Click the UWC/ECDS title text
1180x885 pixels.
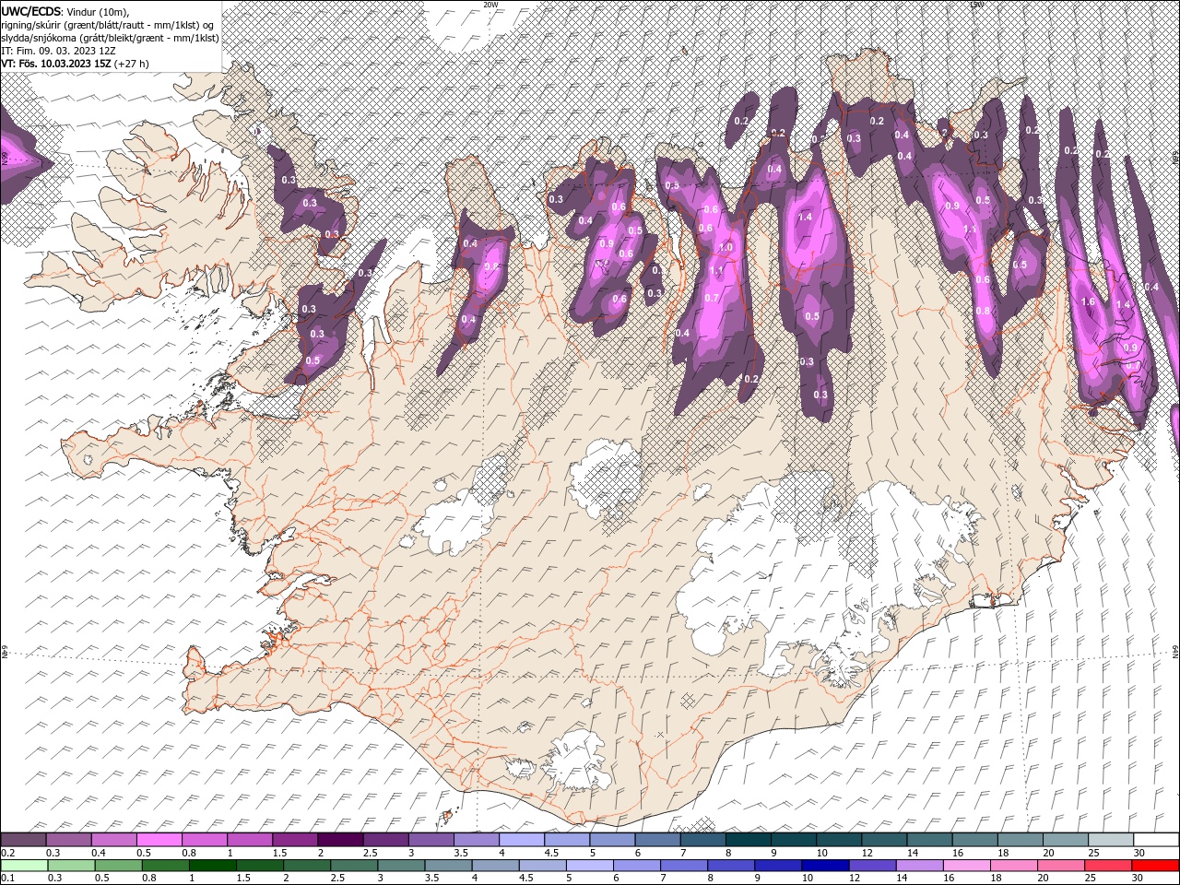(x=31, y=11)
